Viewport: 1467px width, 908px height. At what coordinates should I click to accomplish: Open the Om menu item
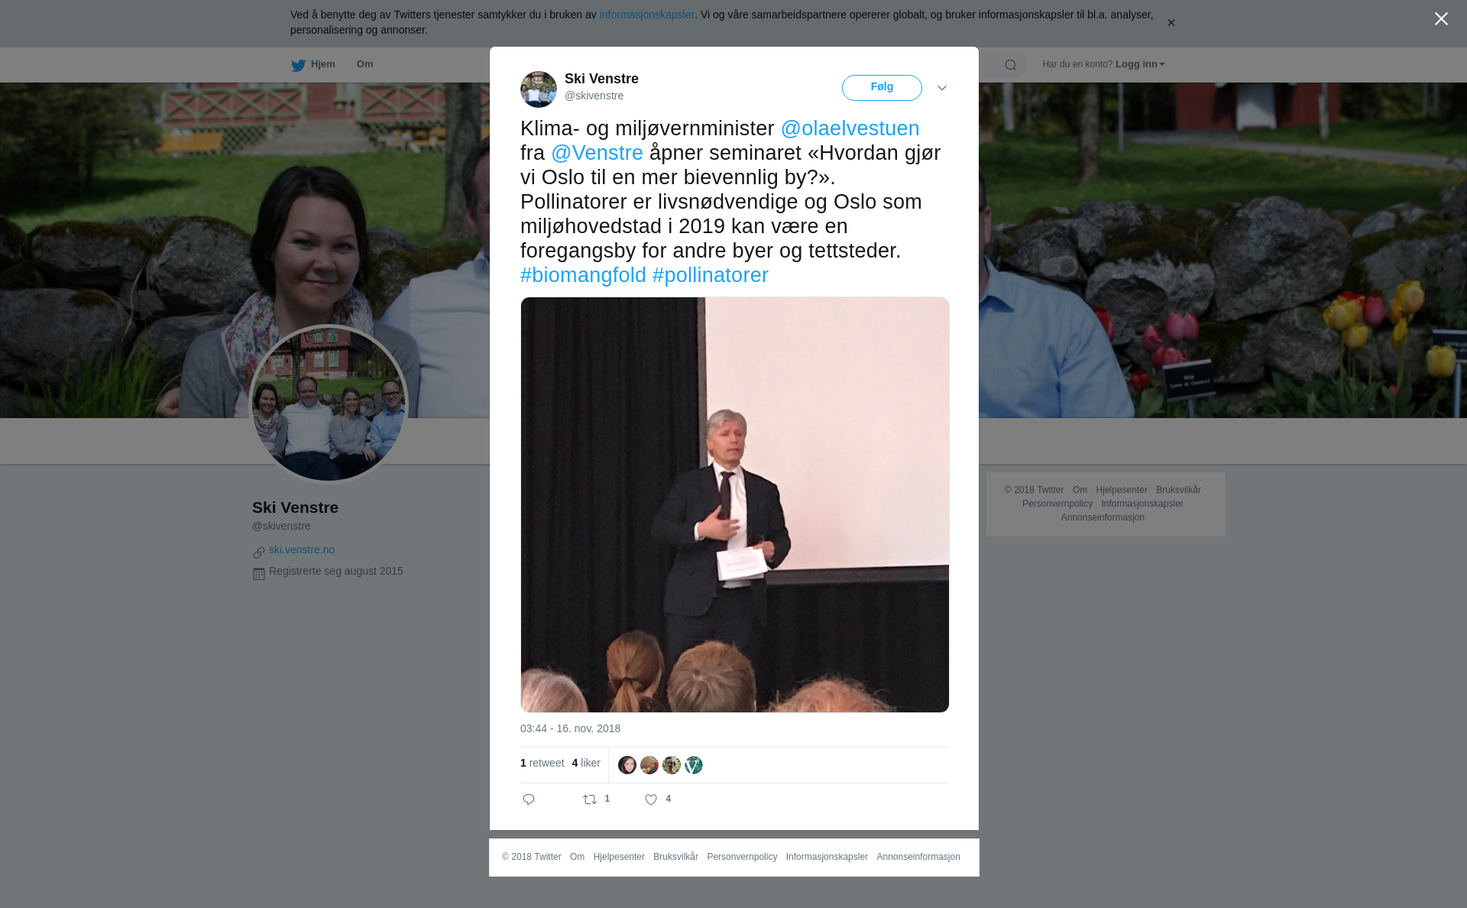tap(365, 64)
